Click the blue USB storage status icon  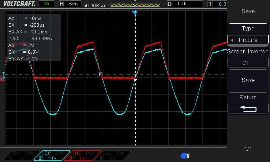185,155
